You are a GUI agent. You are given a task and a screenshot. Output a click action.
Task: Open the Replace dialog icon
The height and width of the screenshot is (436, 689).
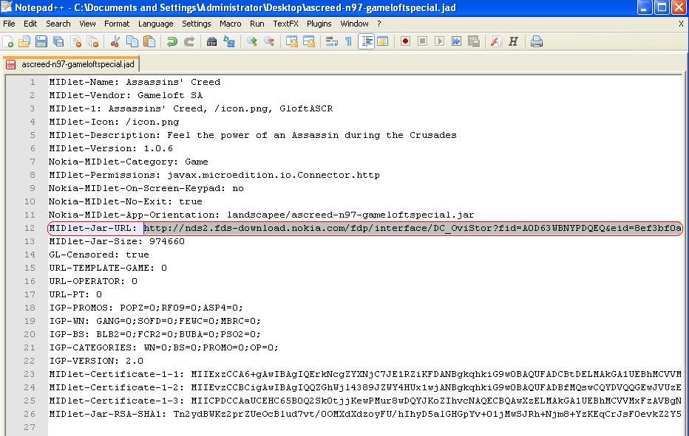pos(229,41)
